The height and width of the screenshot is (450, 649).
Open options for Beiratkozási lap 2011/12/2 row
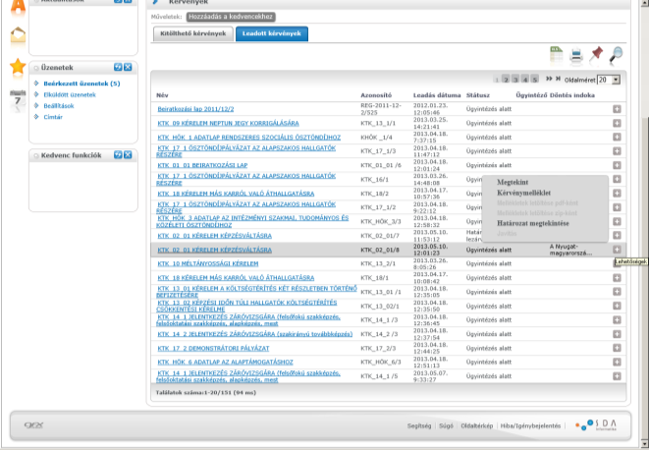(617, 109)
